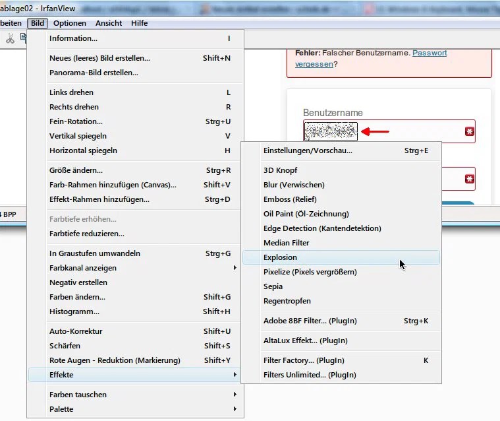Viewport: 500px width, 421px height.
Task: Select Rechts drehen
Action: 136,107
